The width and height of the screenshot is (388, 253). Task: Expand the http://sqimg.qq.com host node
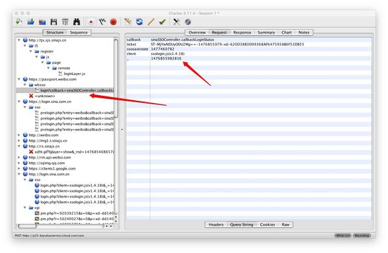point(19,163)
